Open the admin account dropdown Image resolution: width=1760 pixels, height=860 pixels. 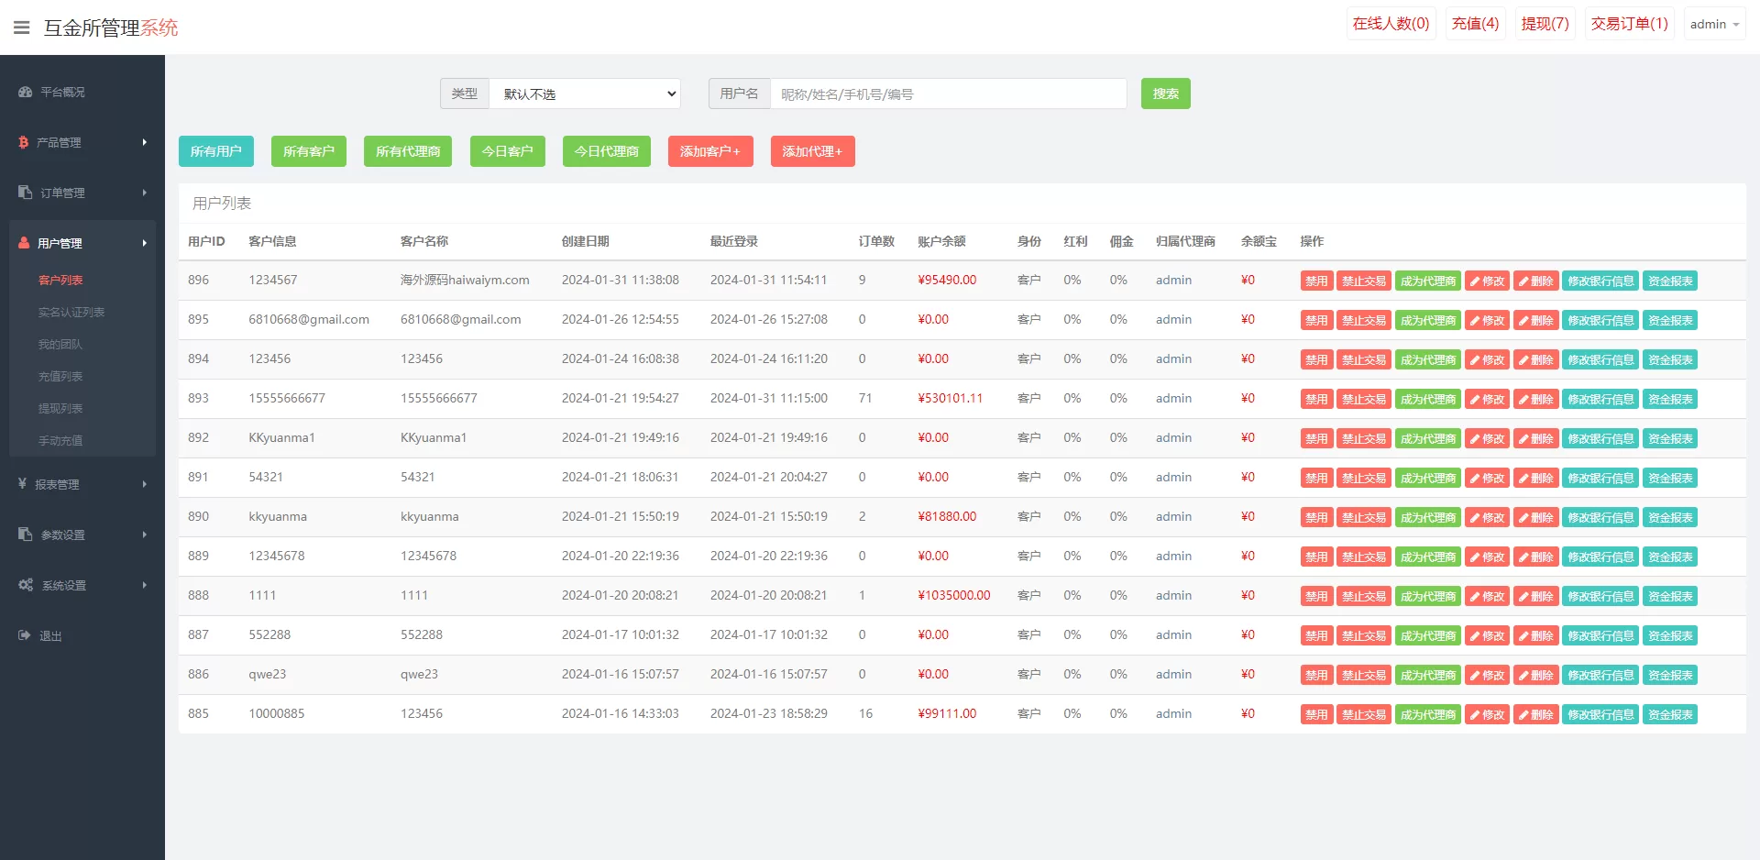pyautogui.click(x=1714, y=25)
